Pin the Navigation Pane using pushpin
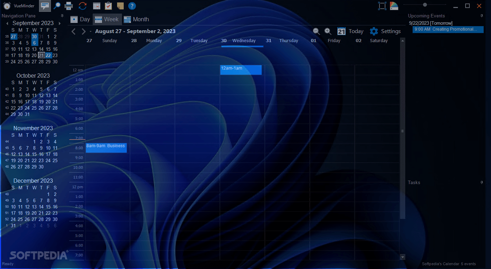The image size is (491, 269). coord(62,16)
